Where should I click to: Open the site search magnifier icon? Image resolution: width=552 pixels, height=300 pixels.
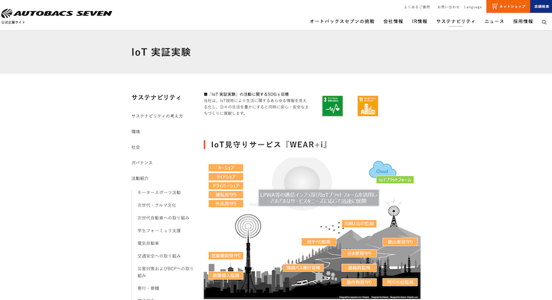click(x=544, y=22)
